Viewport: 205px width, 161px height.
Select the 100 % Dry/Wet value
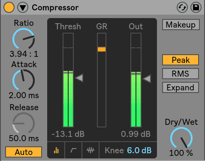coord(181,153)
